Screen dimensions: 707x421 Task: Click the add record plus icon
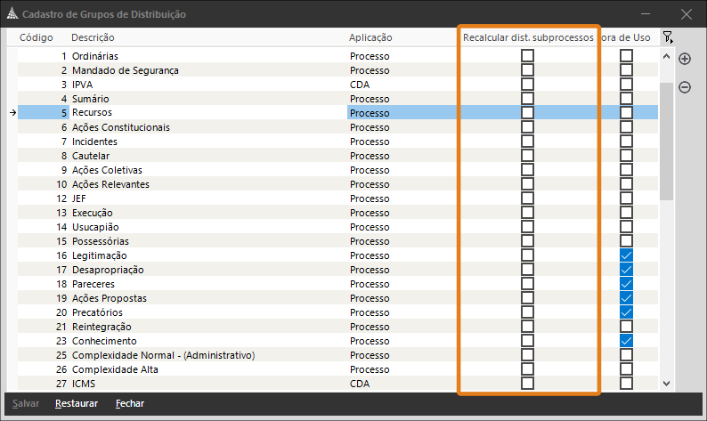point(685,59)
